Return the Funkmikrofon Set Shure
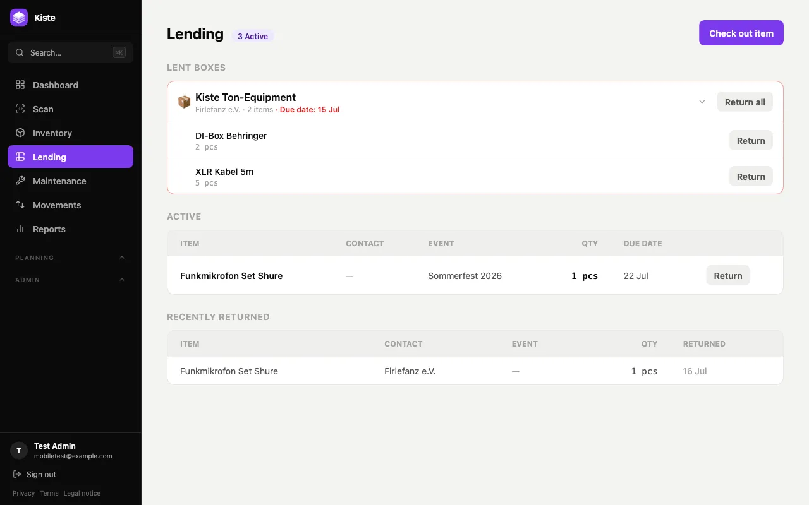Image resolution: width=809 pixels, height=505 pixels. 728,275
